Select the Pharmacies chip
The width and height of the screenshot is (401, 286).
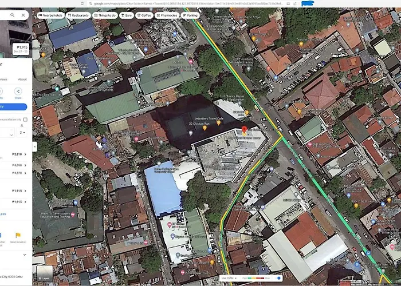pos(167,15)
